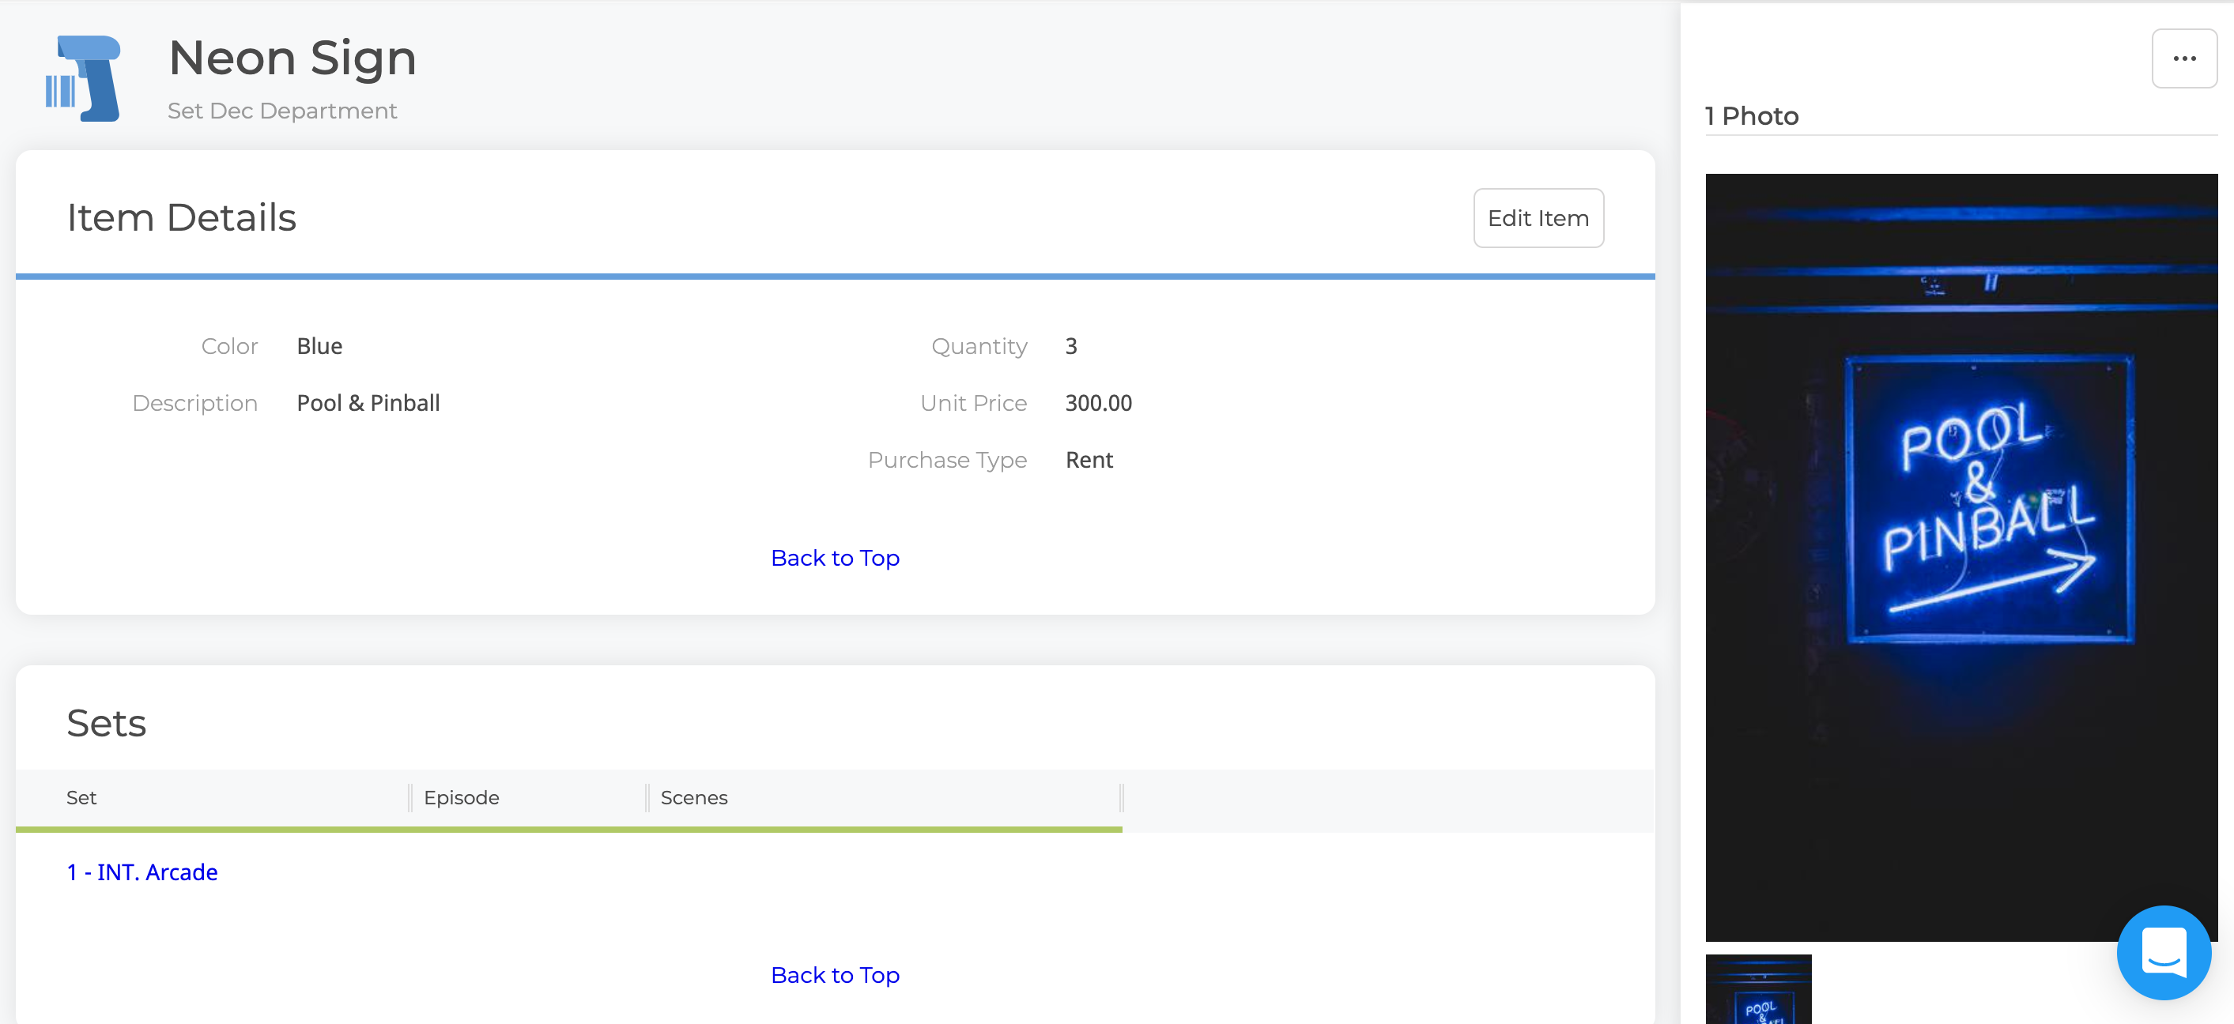Click the Neon Sign page title
Viewport: 2234px width, 1024px height.
click(x=292, y=58)
